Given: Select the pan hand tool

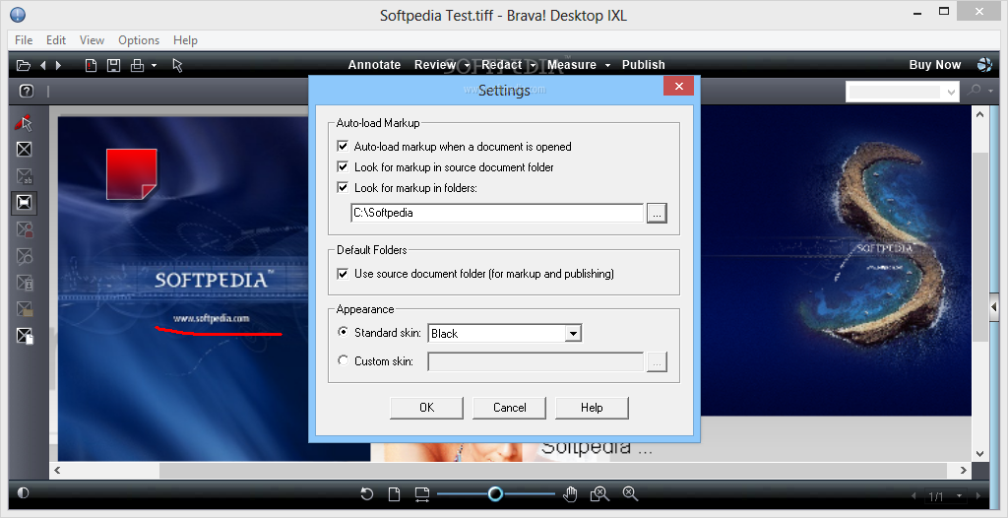Looking at the screenshot, I should pyautogui.click(x=570, y=494).
